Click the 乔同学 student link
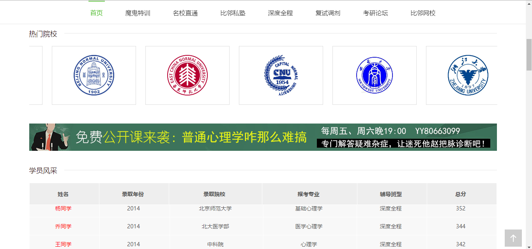 pos(63,226)
